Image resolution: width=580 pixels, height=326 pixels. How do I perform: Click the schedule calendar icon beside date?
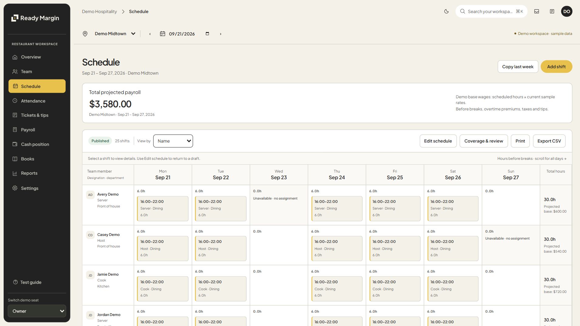pyautogui.click(x=162, y=34)
